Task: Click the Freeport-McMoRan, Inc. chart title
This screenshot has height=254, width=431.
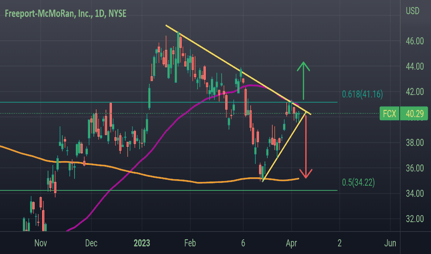Action: point(66,13)
